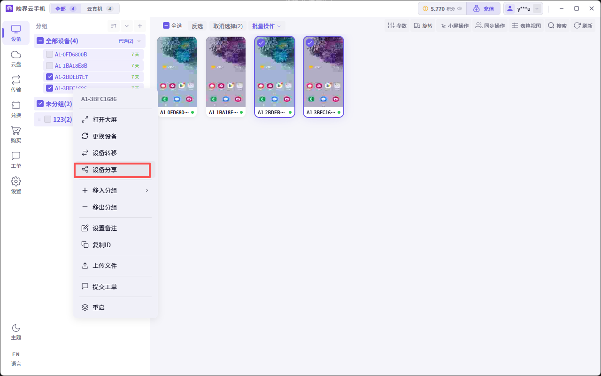The width and height of the screenshot is (601, 376).
Task: Choose 设置备注 from context menu
Action: point(116,228)
